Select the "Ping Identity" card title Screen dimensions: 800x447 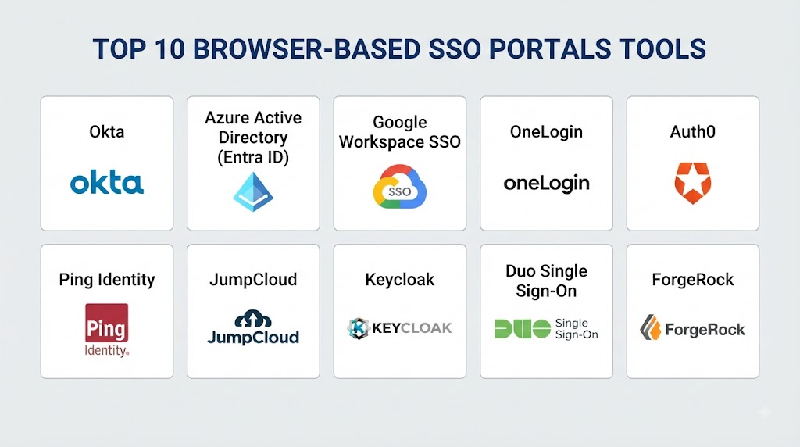(x=106, y=280)
